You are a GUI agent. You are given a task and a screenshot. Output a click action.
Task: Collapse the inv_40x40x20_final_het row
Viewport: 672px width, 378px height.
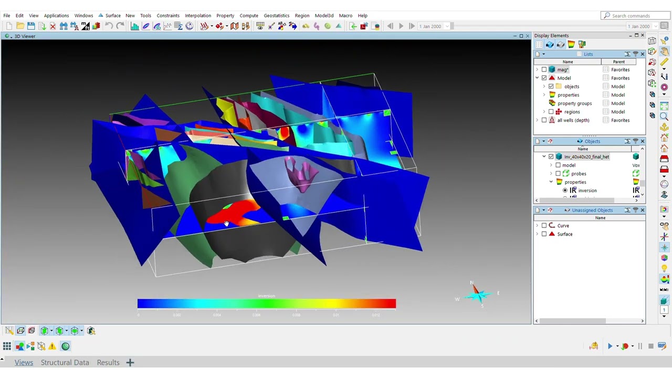tap(544, 157)
